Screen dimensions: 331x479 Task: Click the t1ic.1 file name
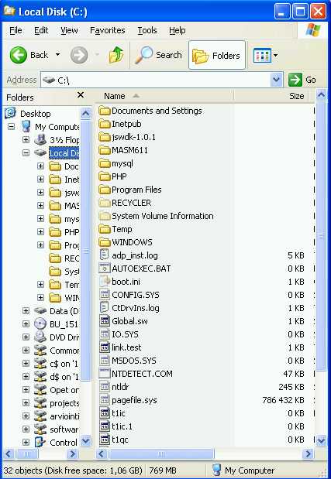point(122,426)
